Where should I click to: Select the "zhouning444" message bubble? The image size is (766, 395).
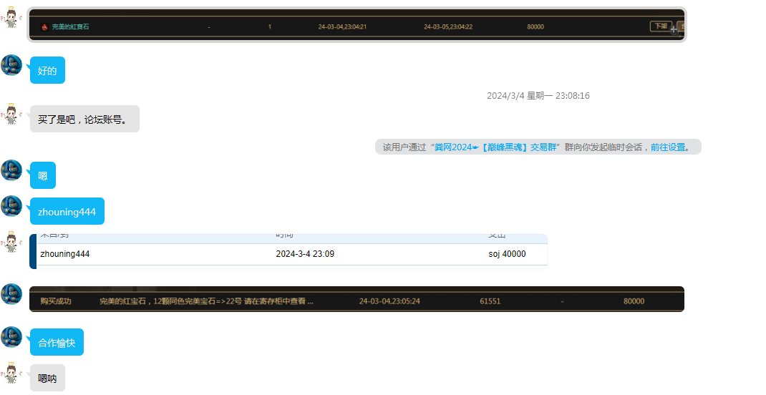coord(67,212)
